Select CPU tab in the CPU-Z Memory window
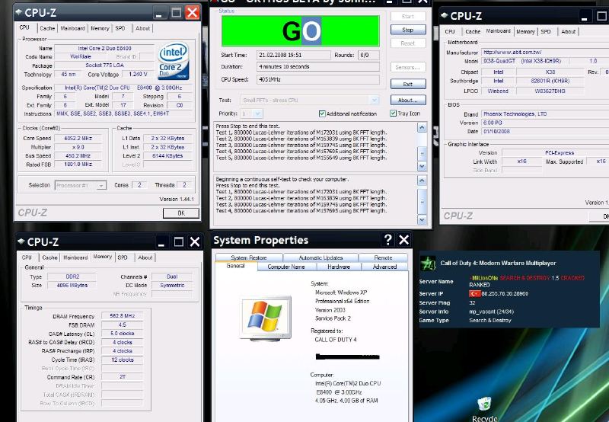Viewport: 609px width, 422px height. tap(27, 257)
